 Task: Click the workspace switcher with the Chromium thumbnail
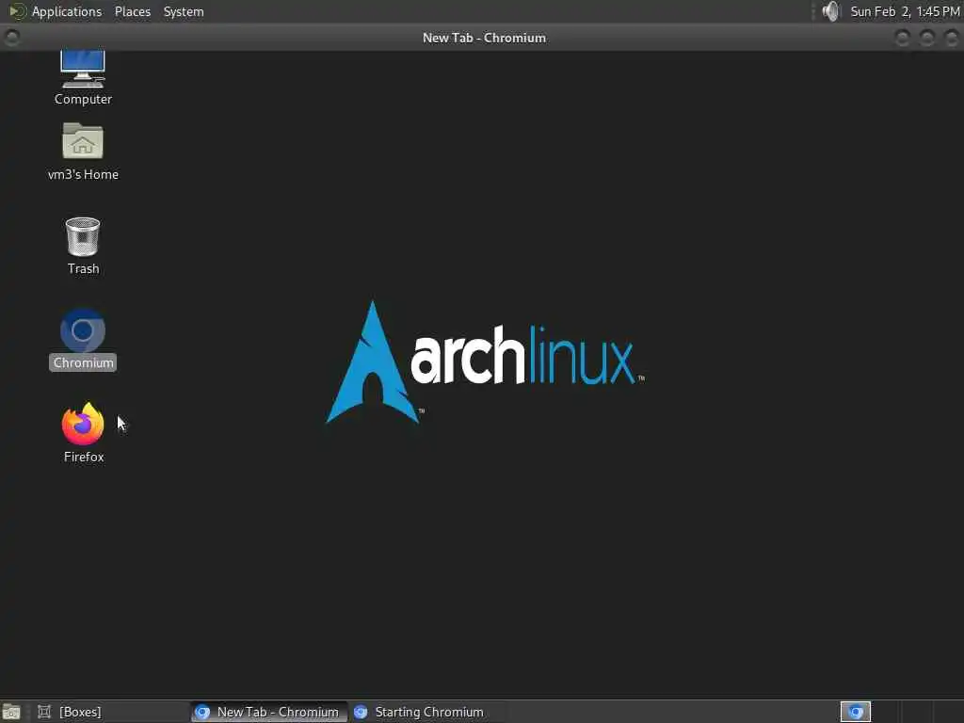coord(855,712)
